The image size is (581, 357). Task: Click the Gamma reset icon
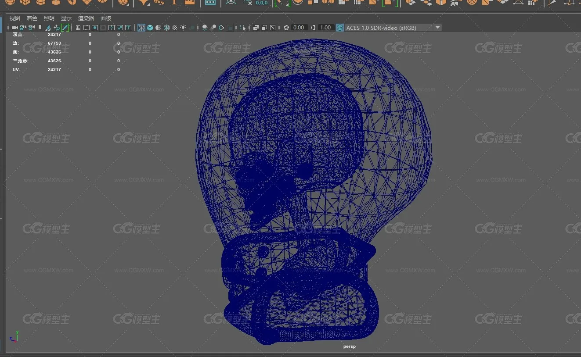pos(313,28)
